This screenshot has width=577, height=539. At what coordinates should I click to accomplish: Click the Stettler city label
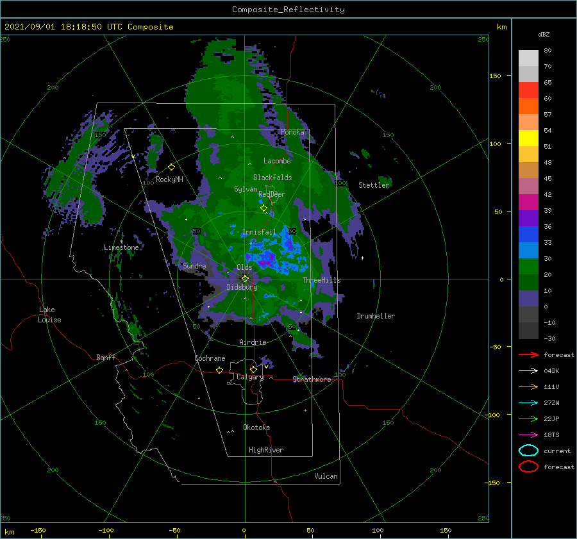click(374, 185)
